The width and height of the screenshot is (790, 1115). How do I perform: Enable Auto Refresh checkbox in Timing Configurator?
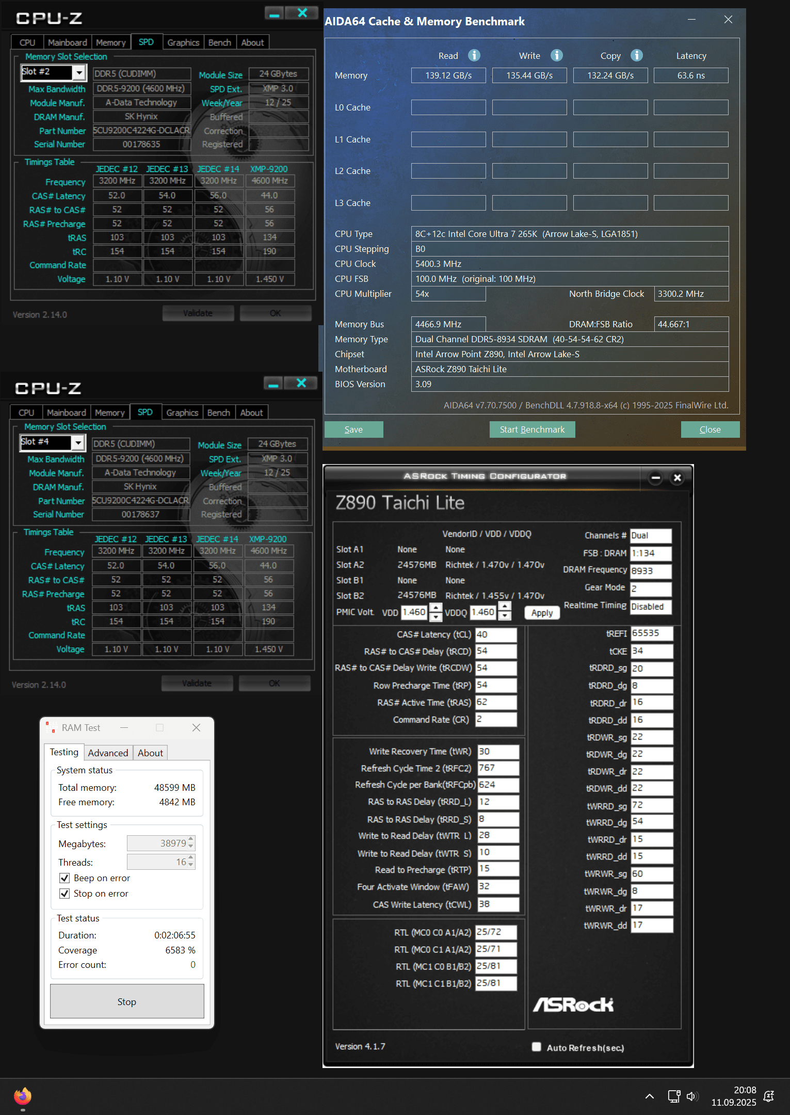pos(537,1047)
